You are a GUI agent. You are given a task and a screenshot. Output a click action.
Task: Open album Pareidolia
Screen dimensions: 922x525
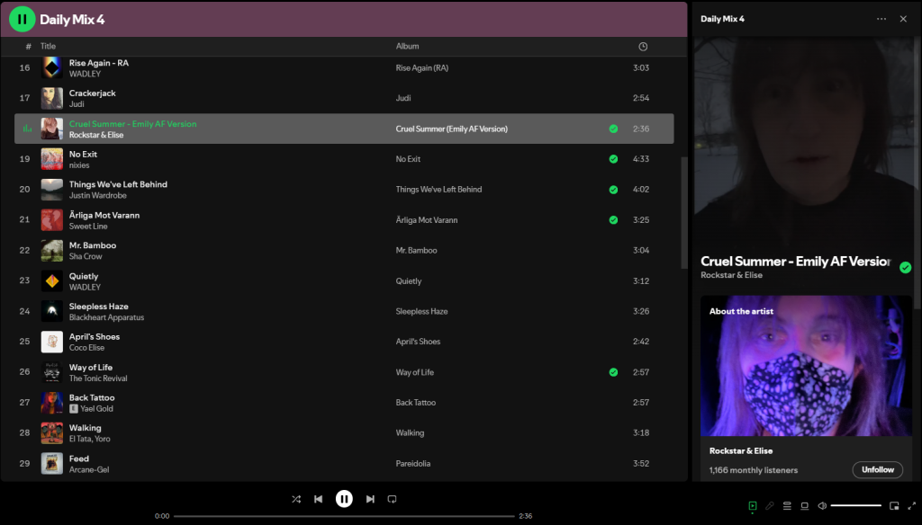(x=412, y=463)
